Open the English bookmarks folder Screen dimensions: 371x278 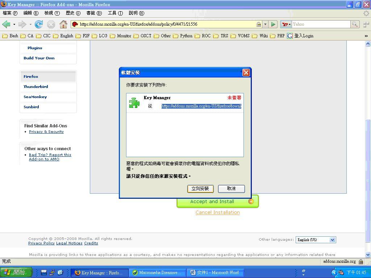click(x=63, y=36)
